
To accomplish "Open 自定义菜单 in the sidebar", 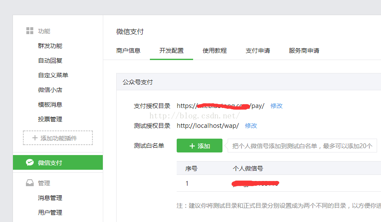I will 53,75.
